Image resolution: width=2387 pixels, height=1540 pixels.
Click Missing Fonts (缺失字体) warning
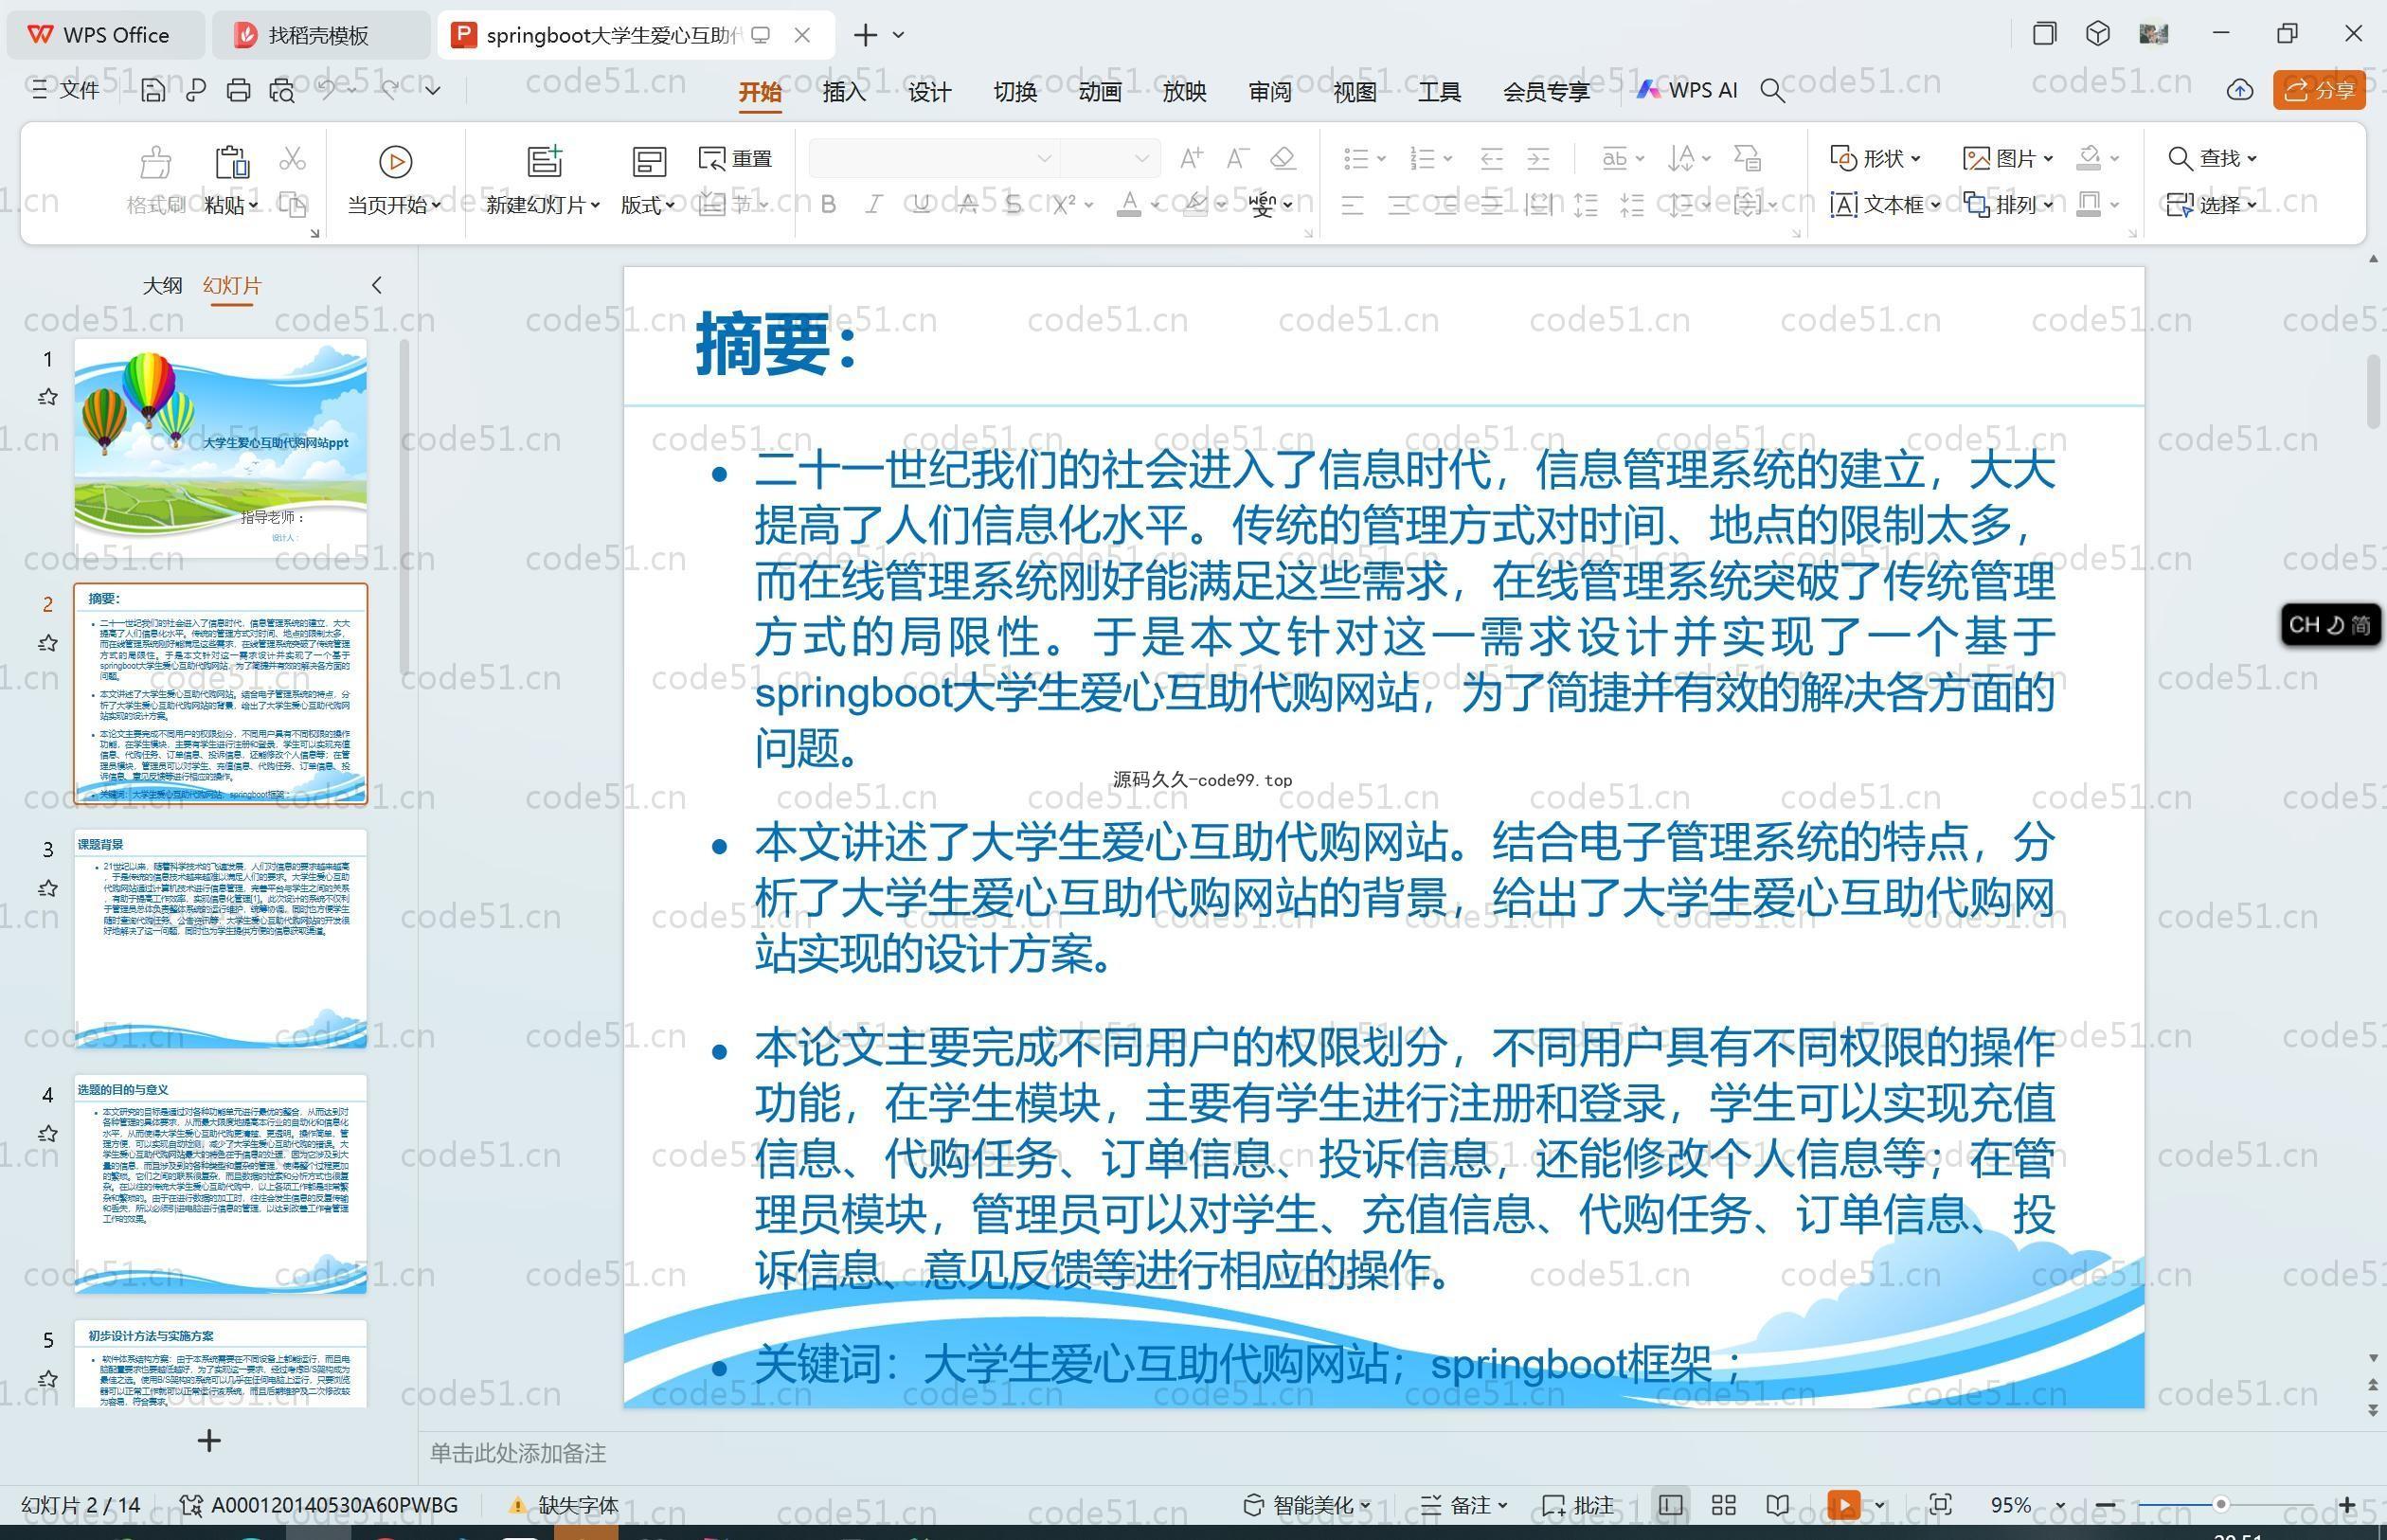(564, 1505)
